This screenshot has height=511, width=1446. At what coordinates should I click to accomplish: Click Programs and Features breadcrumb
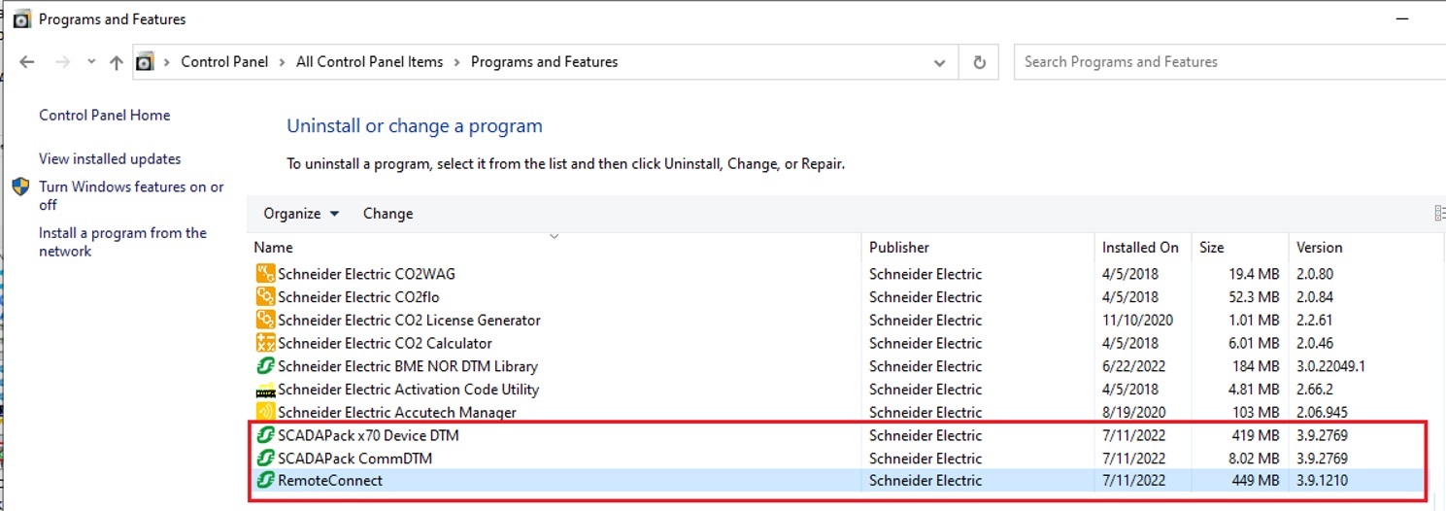coord(544,62)
